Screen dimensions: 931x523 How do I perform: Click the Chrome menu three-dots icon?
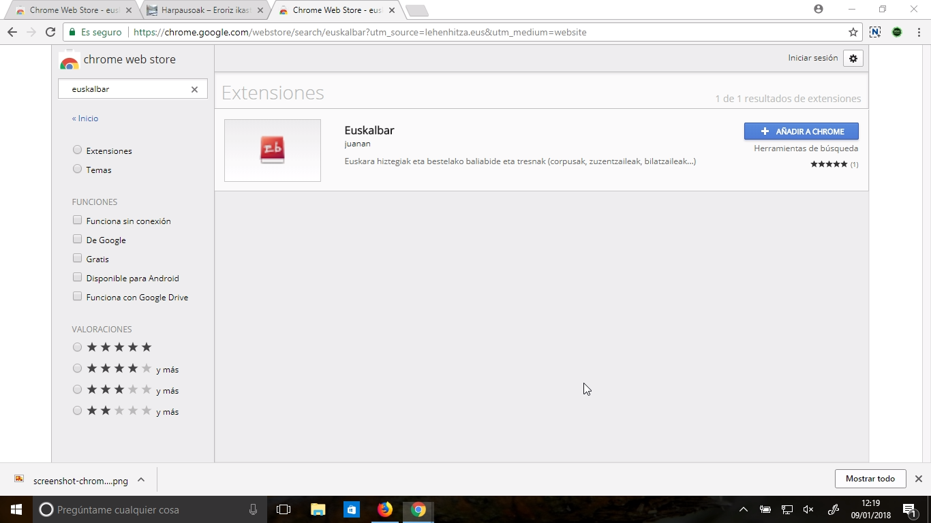[x=919, y=32]
